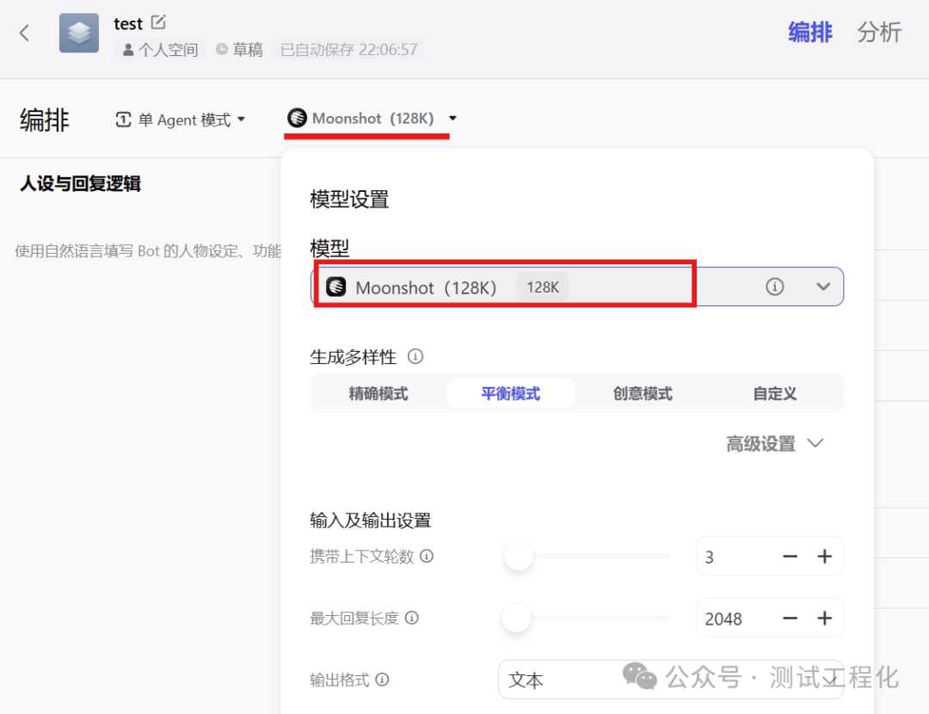Click the 草稿 draft status tag
This screenshot has width=929, height=714.
tap(240, 49)
